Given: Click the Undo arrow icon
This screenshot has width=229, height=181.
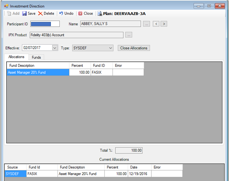Looking at the screenshot, I should pyautogui.click(x=61, y=14).
